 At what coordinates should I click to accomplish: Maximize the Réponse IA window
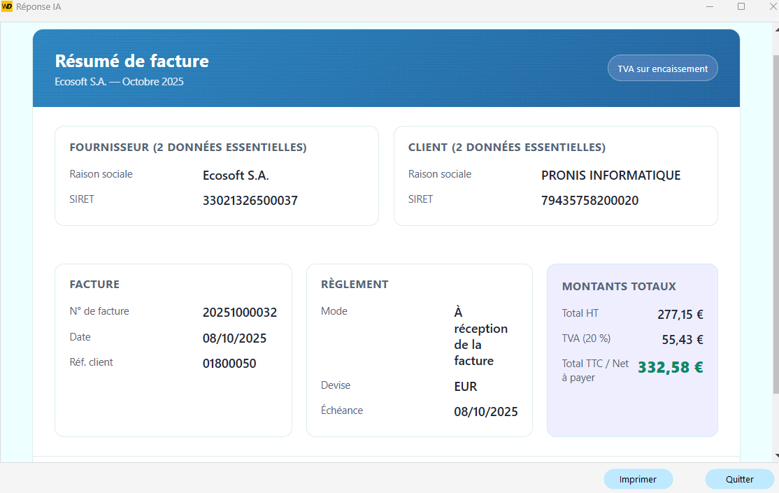click(741, 6)
